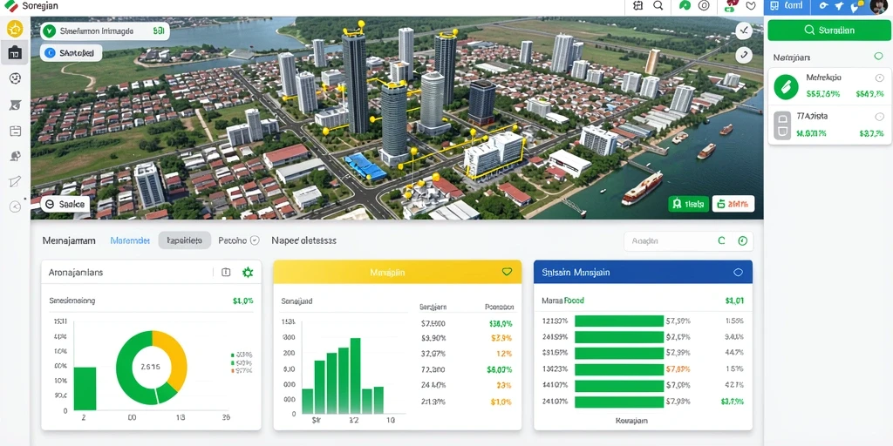893x446 pixels.
Task: Open the green gear settings on 'Aronajamlans' card
Action: coord(248,273)
